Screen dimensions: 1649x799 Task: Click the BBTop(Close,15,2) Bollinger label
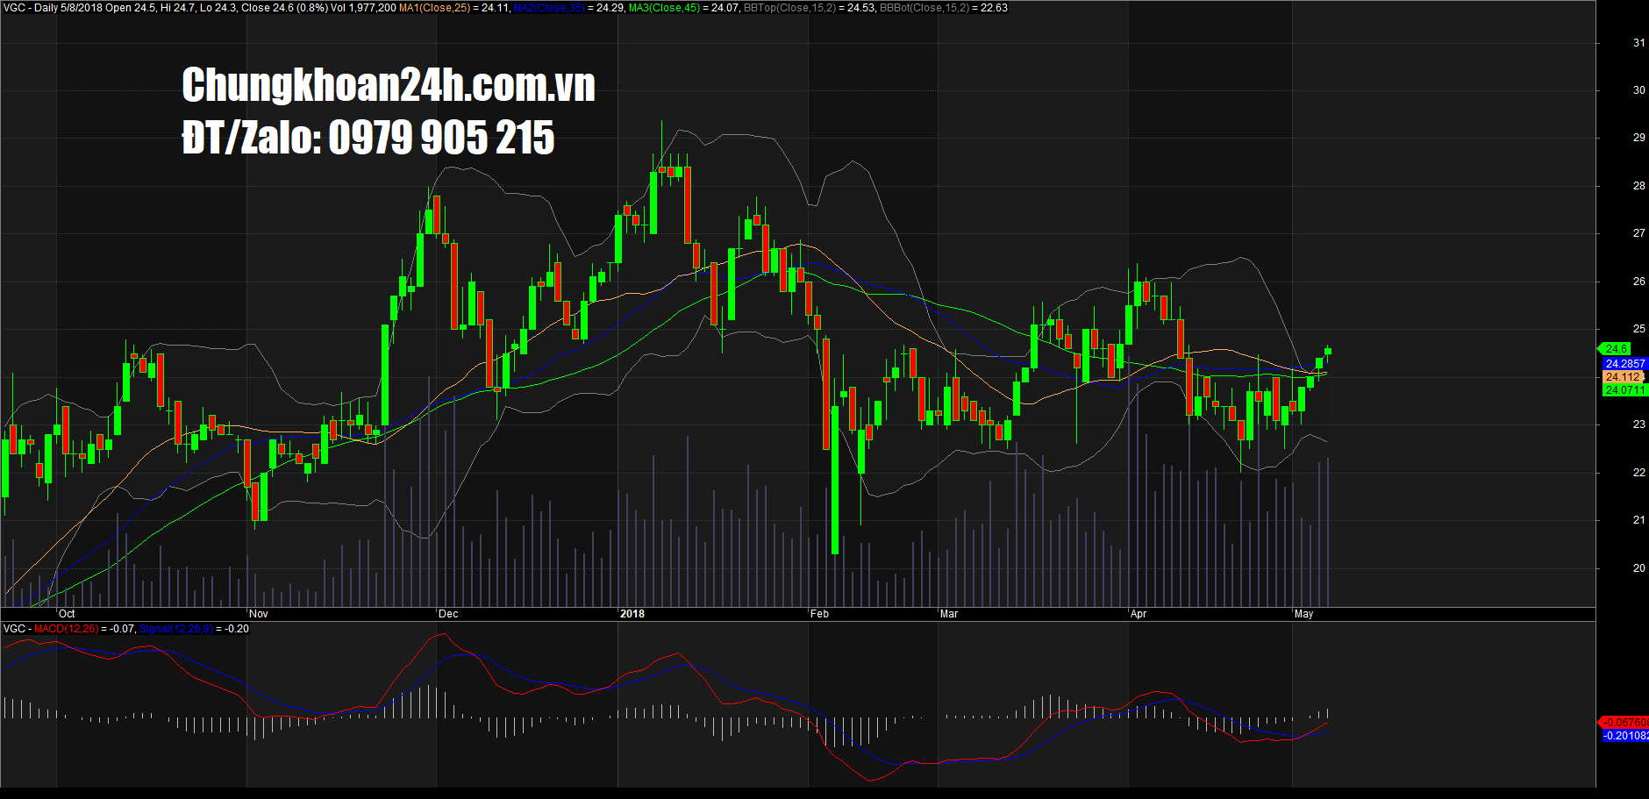(789, 8)
